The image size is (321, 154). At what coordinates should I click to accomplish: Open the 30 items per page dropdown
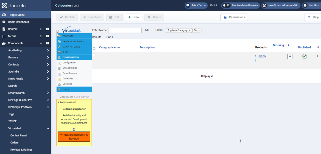(197, 30)
